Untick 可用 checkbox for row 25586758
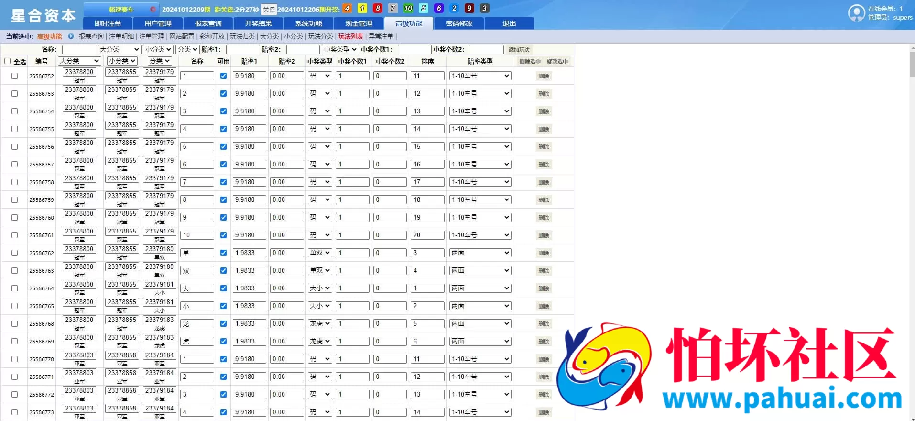This screenshot has width=915, height=421. pyautogui.click(x=223, y=182)
